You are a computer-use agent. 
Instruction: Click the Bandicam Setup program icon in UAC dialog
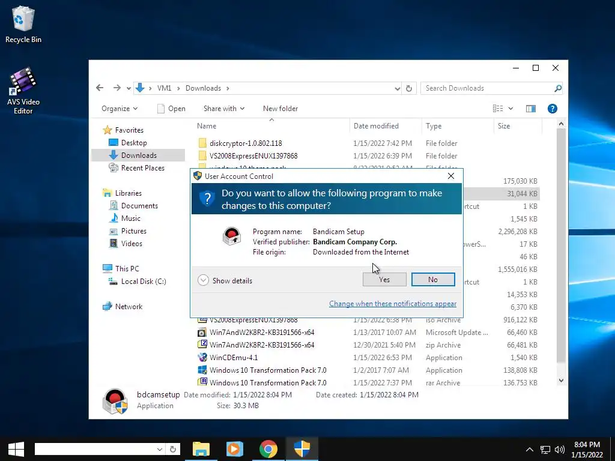(x=232, y=237)
